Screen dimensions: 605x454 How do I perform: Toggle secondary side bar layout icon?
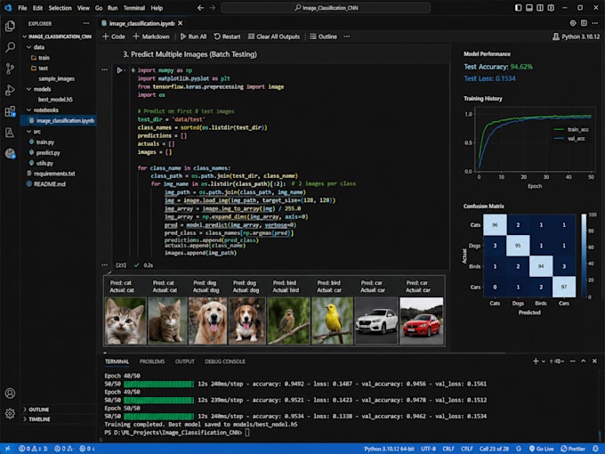point(540,8)
